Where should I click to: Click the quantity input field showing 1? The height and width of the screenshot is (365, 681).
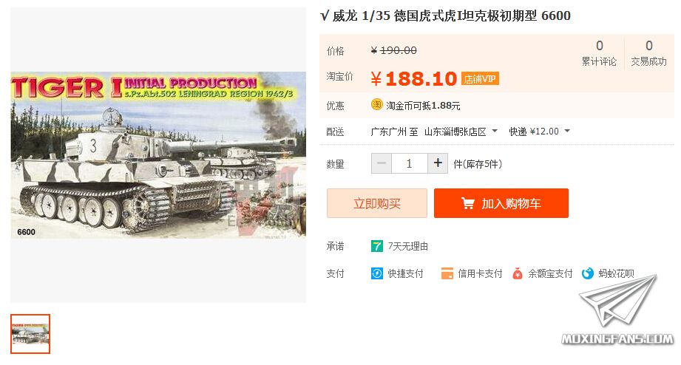coord(409,163)
